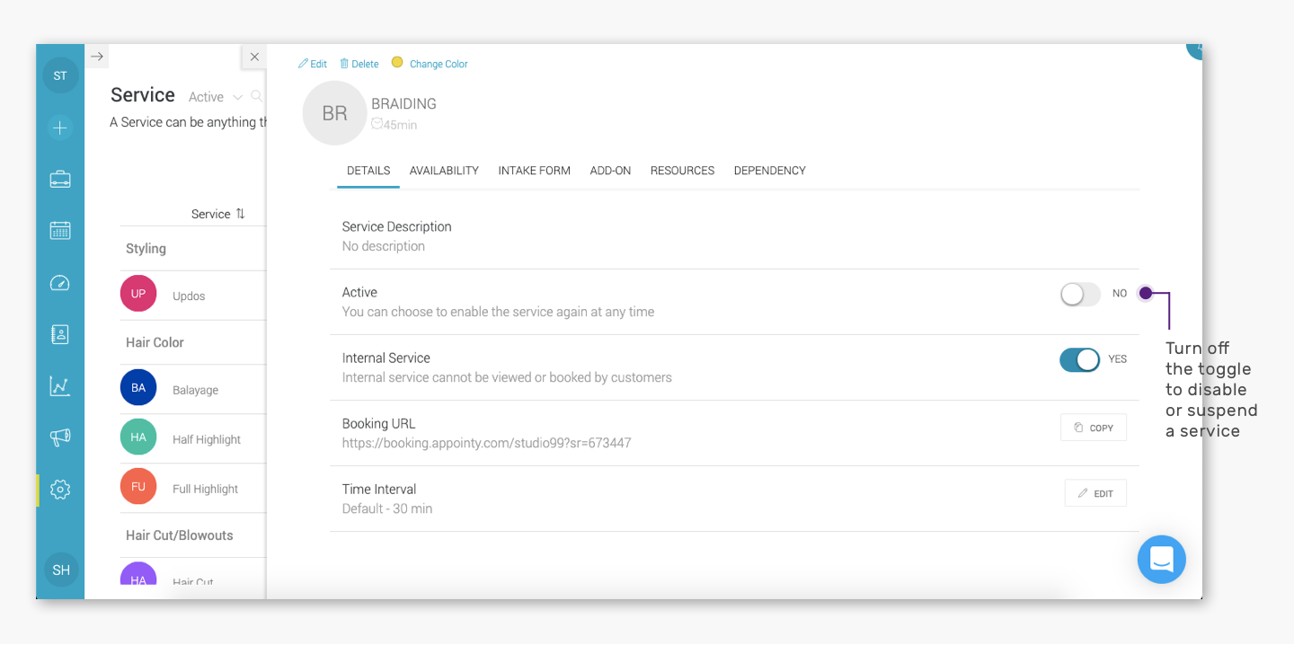Open the contacts book icon
This screenshot has height=645, width=1294.
point(60,334)
